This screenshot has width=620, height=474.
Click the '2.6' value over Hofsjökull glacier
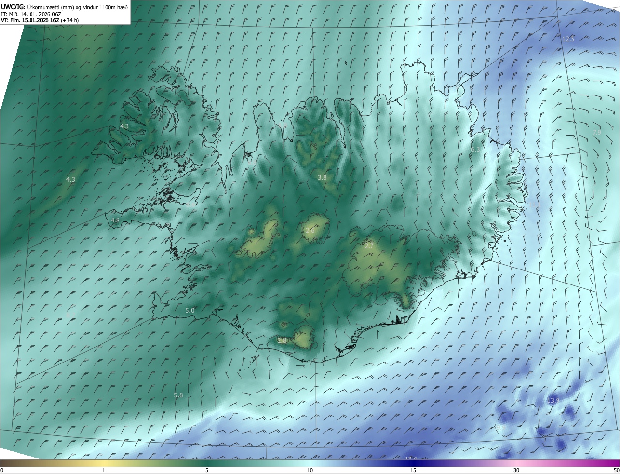click(310, 231)
